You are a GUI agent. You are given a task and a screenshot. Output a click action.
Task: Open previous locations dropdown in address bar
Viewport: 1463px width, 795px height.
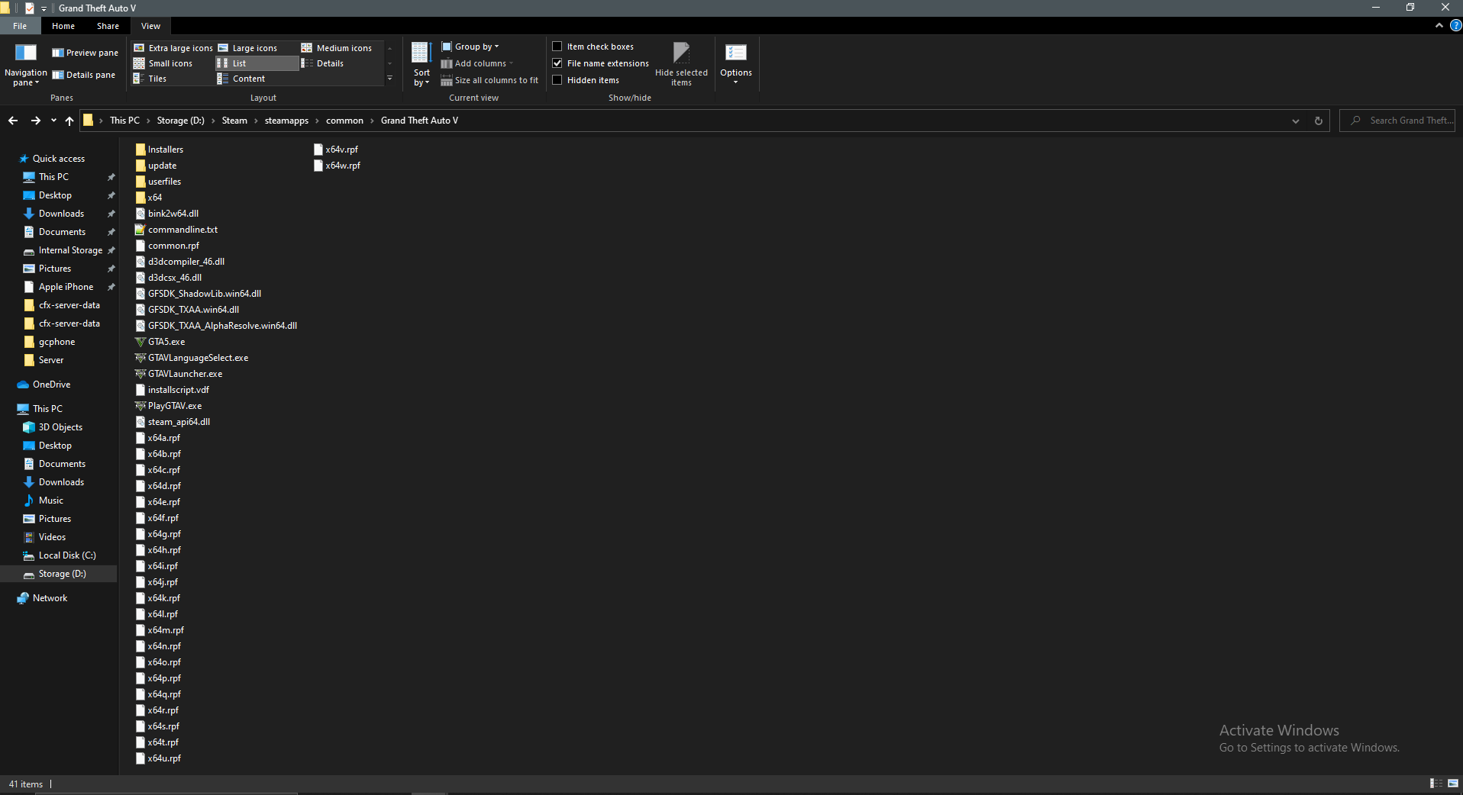[x=1296, y=120]
